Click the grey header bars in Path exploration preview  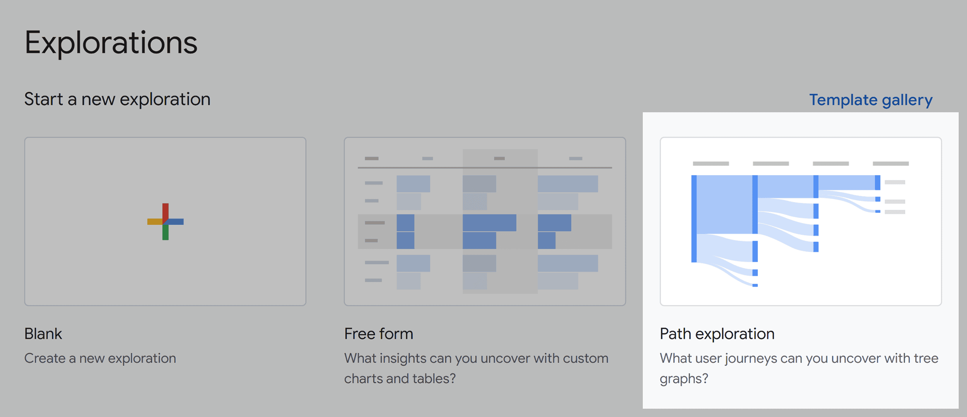coord(801,164)
